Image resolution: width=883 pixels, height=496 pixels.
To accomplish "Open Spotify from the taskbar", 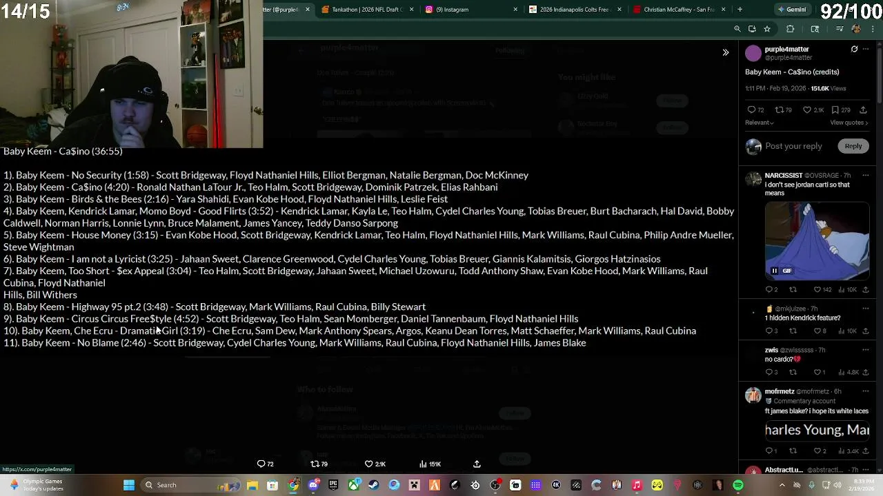I will [x=738, y=485].
